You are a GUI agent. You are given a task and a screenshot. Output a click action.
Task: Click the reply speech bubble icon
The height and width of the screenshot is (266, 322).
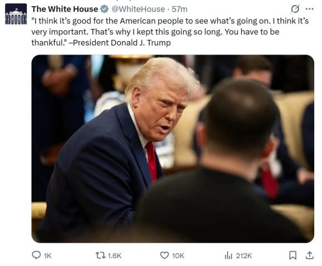(36, 255)
